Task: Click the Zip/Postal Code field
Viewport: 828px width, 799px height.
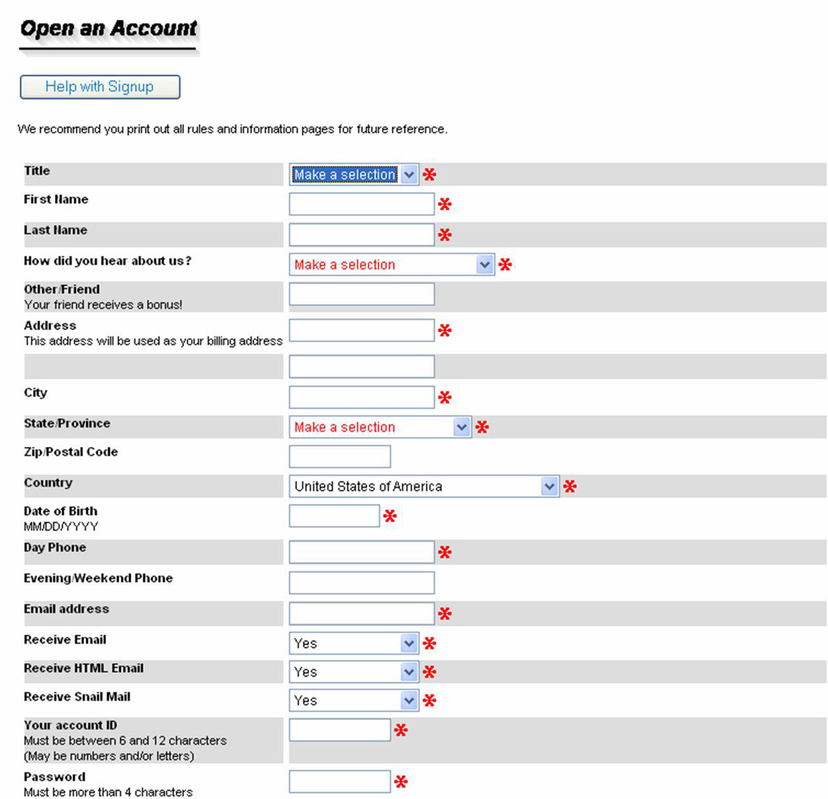Action: coord(339,457)
